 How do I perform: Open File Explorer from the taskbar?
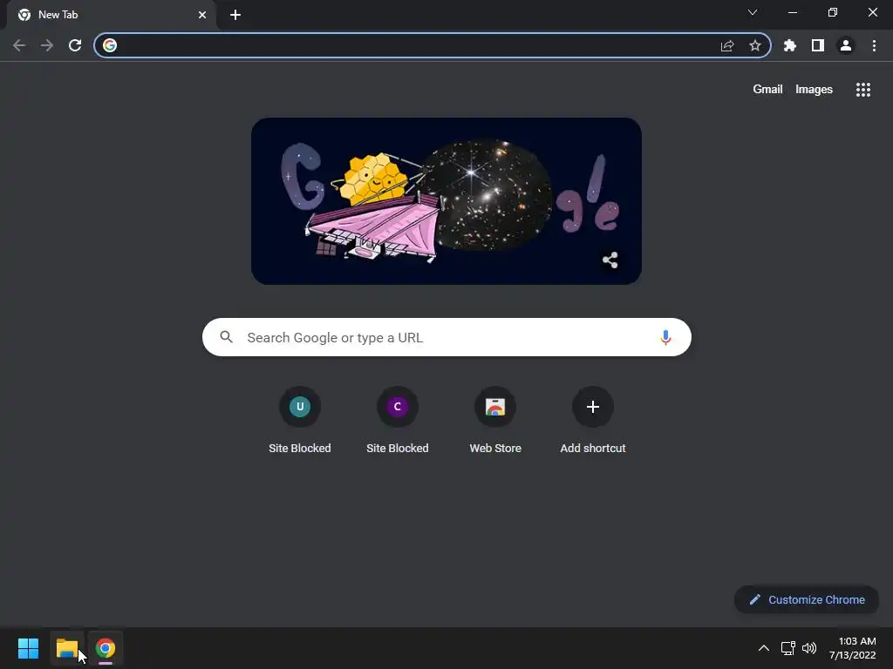66,648
